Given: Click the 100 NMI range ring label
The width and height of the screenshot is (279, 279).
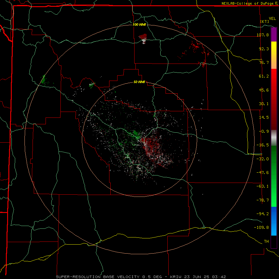Looking at the screenshot, I should [x=139, y=24].
